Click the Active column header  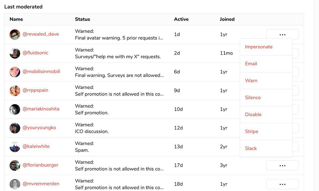[x=181, y=19]
